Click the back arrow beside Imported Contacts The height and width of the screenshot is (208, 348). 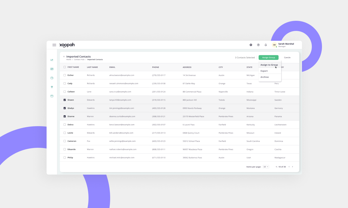[x=64, y=56]
